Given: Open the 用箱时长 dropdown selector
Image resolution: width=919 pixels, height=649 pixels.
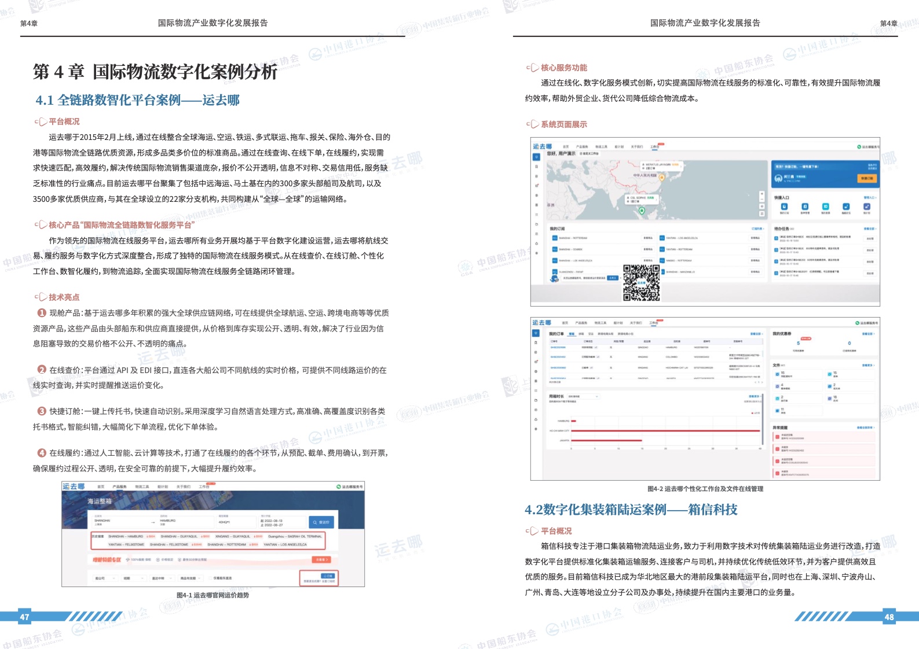Looking at the screenshot, I should (x=583, y=397).
